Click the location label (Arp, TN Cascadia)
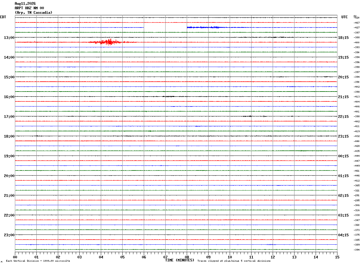Image resolution: width=361 pixels, height=265 pixels. [x=33, y=13]
